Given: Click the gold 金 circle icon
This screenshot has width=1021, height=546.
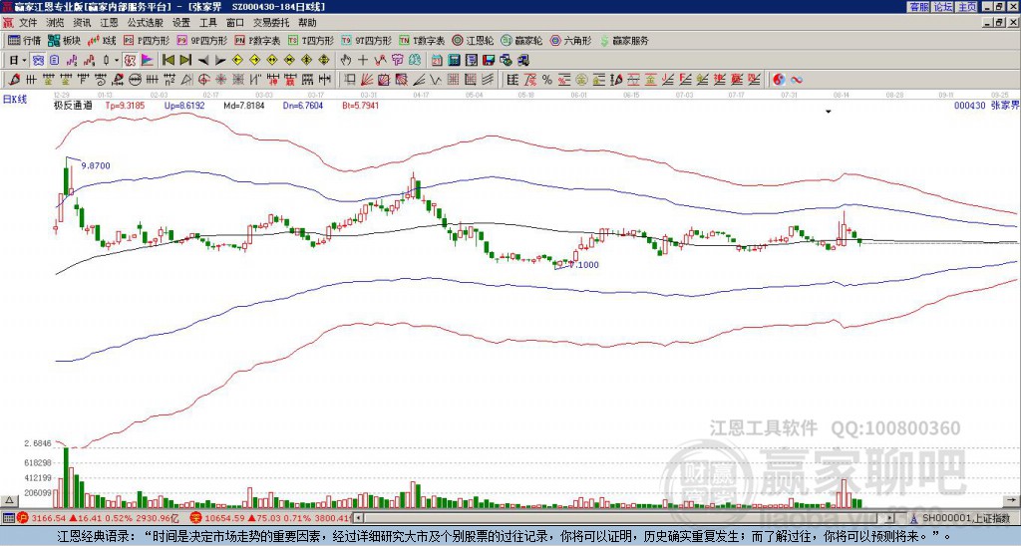Looking at the screenshot, I should click(x=581, y=80).
